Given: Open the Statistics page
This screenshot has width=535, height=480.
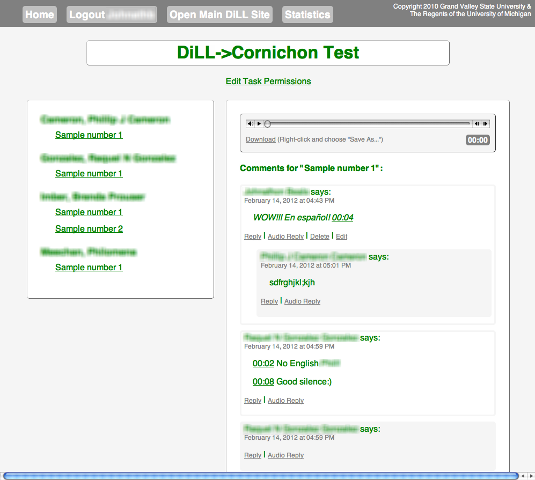Looking at the screenshot, I should pyautogui.click(x=307, y=14).
